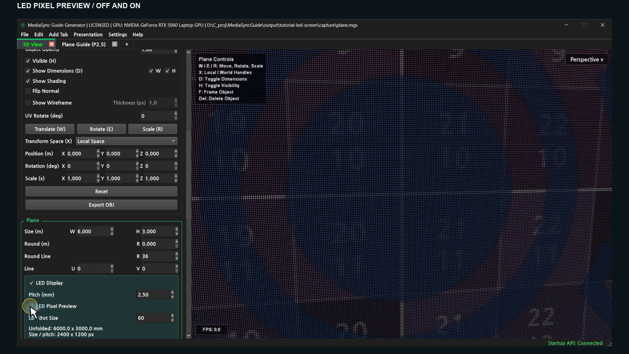
Task: Enable Show Wireframe checkbox
Action: 28,103
